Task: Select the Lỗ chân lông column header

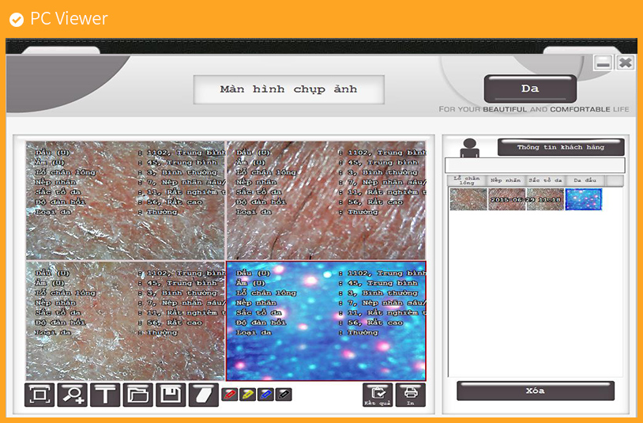Action: [x=466, y=180]
